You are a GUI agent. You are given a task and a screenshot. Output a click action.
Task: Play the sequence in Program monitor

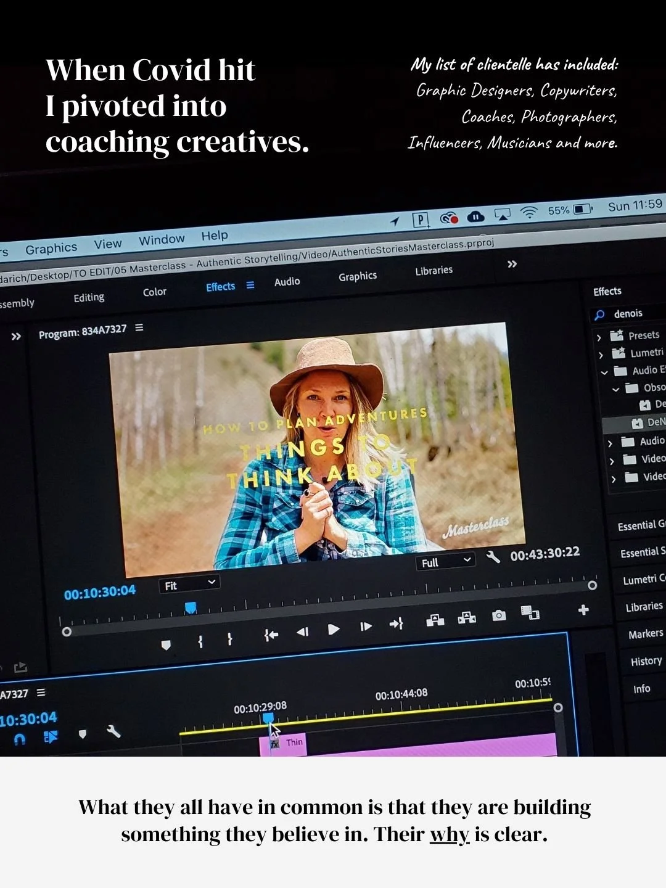point(334,629)
